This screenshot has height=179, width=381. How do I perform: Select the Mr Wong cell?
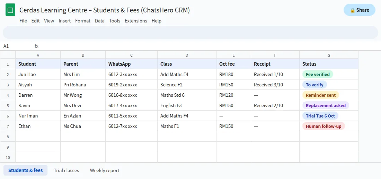point(83,95)
